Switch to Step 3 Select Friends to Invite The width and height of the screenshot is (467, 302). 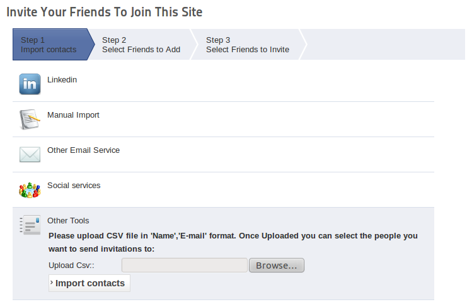247,45
